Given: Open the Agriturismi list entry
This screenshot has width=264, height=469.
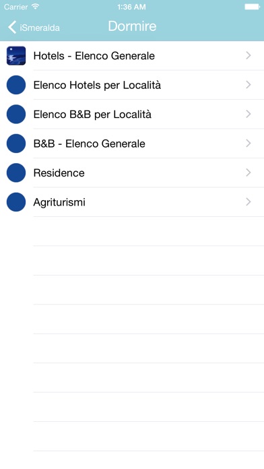Looking at the screenshot, I should pyautogui.click(x=132, y=202).
